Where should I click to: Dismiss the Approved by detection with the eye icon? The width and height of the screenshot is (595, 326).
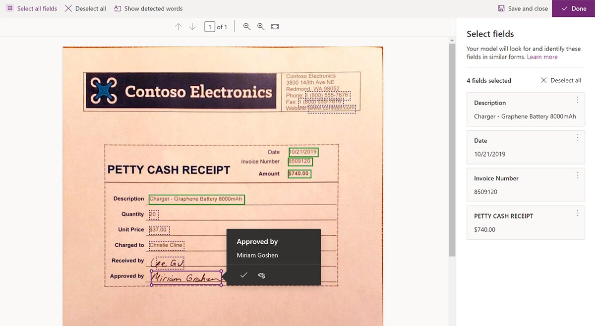261,275
